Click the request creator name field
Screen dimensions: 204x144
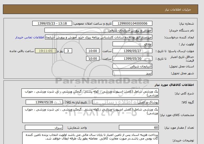pos(99,37)
